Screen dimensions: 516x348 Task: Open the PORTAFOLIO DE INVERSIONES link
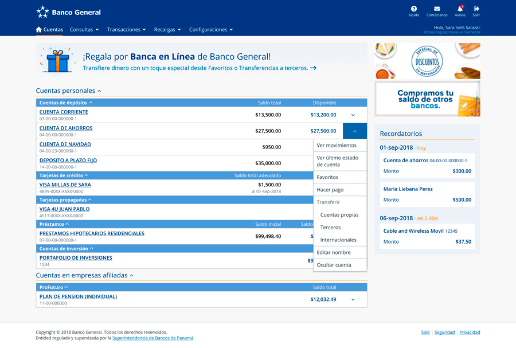[76, 257]
